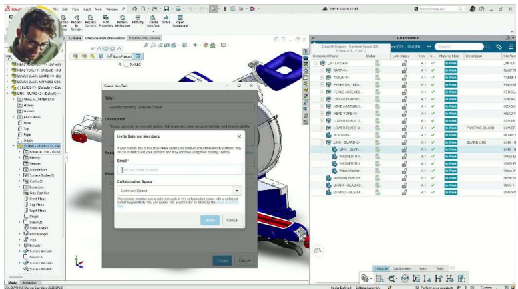Expand the HEAD YOKE<1> table row
Viewport: 518px width, 289px height.
(322, 114)
